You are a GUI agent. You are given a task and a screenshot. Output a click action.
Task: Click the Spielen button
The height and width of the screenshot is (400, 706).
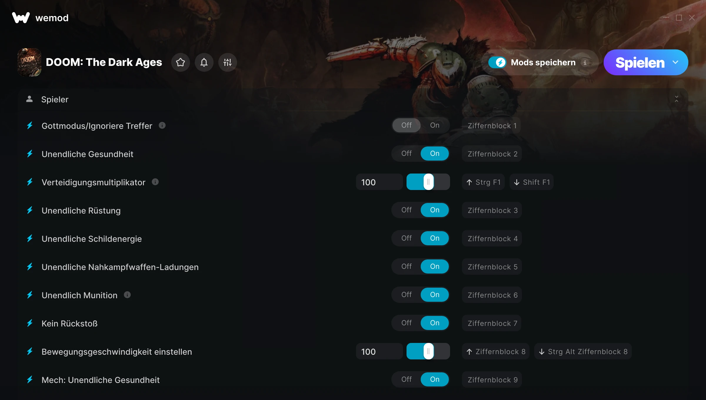(640, 62)
